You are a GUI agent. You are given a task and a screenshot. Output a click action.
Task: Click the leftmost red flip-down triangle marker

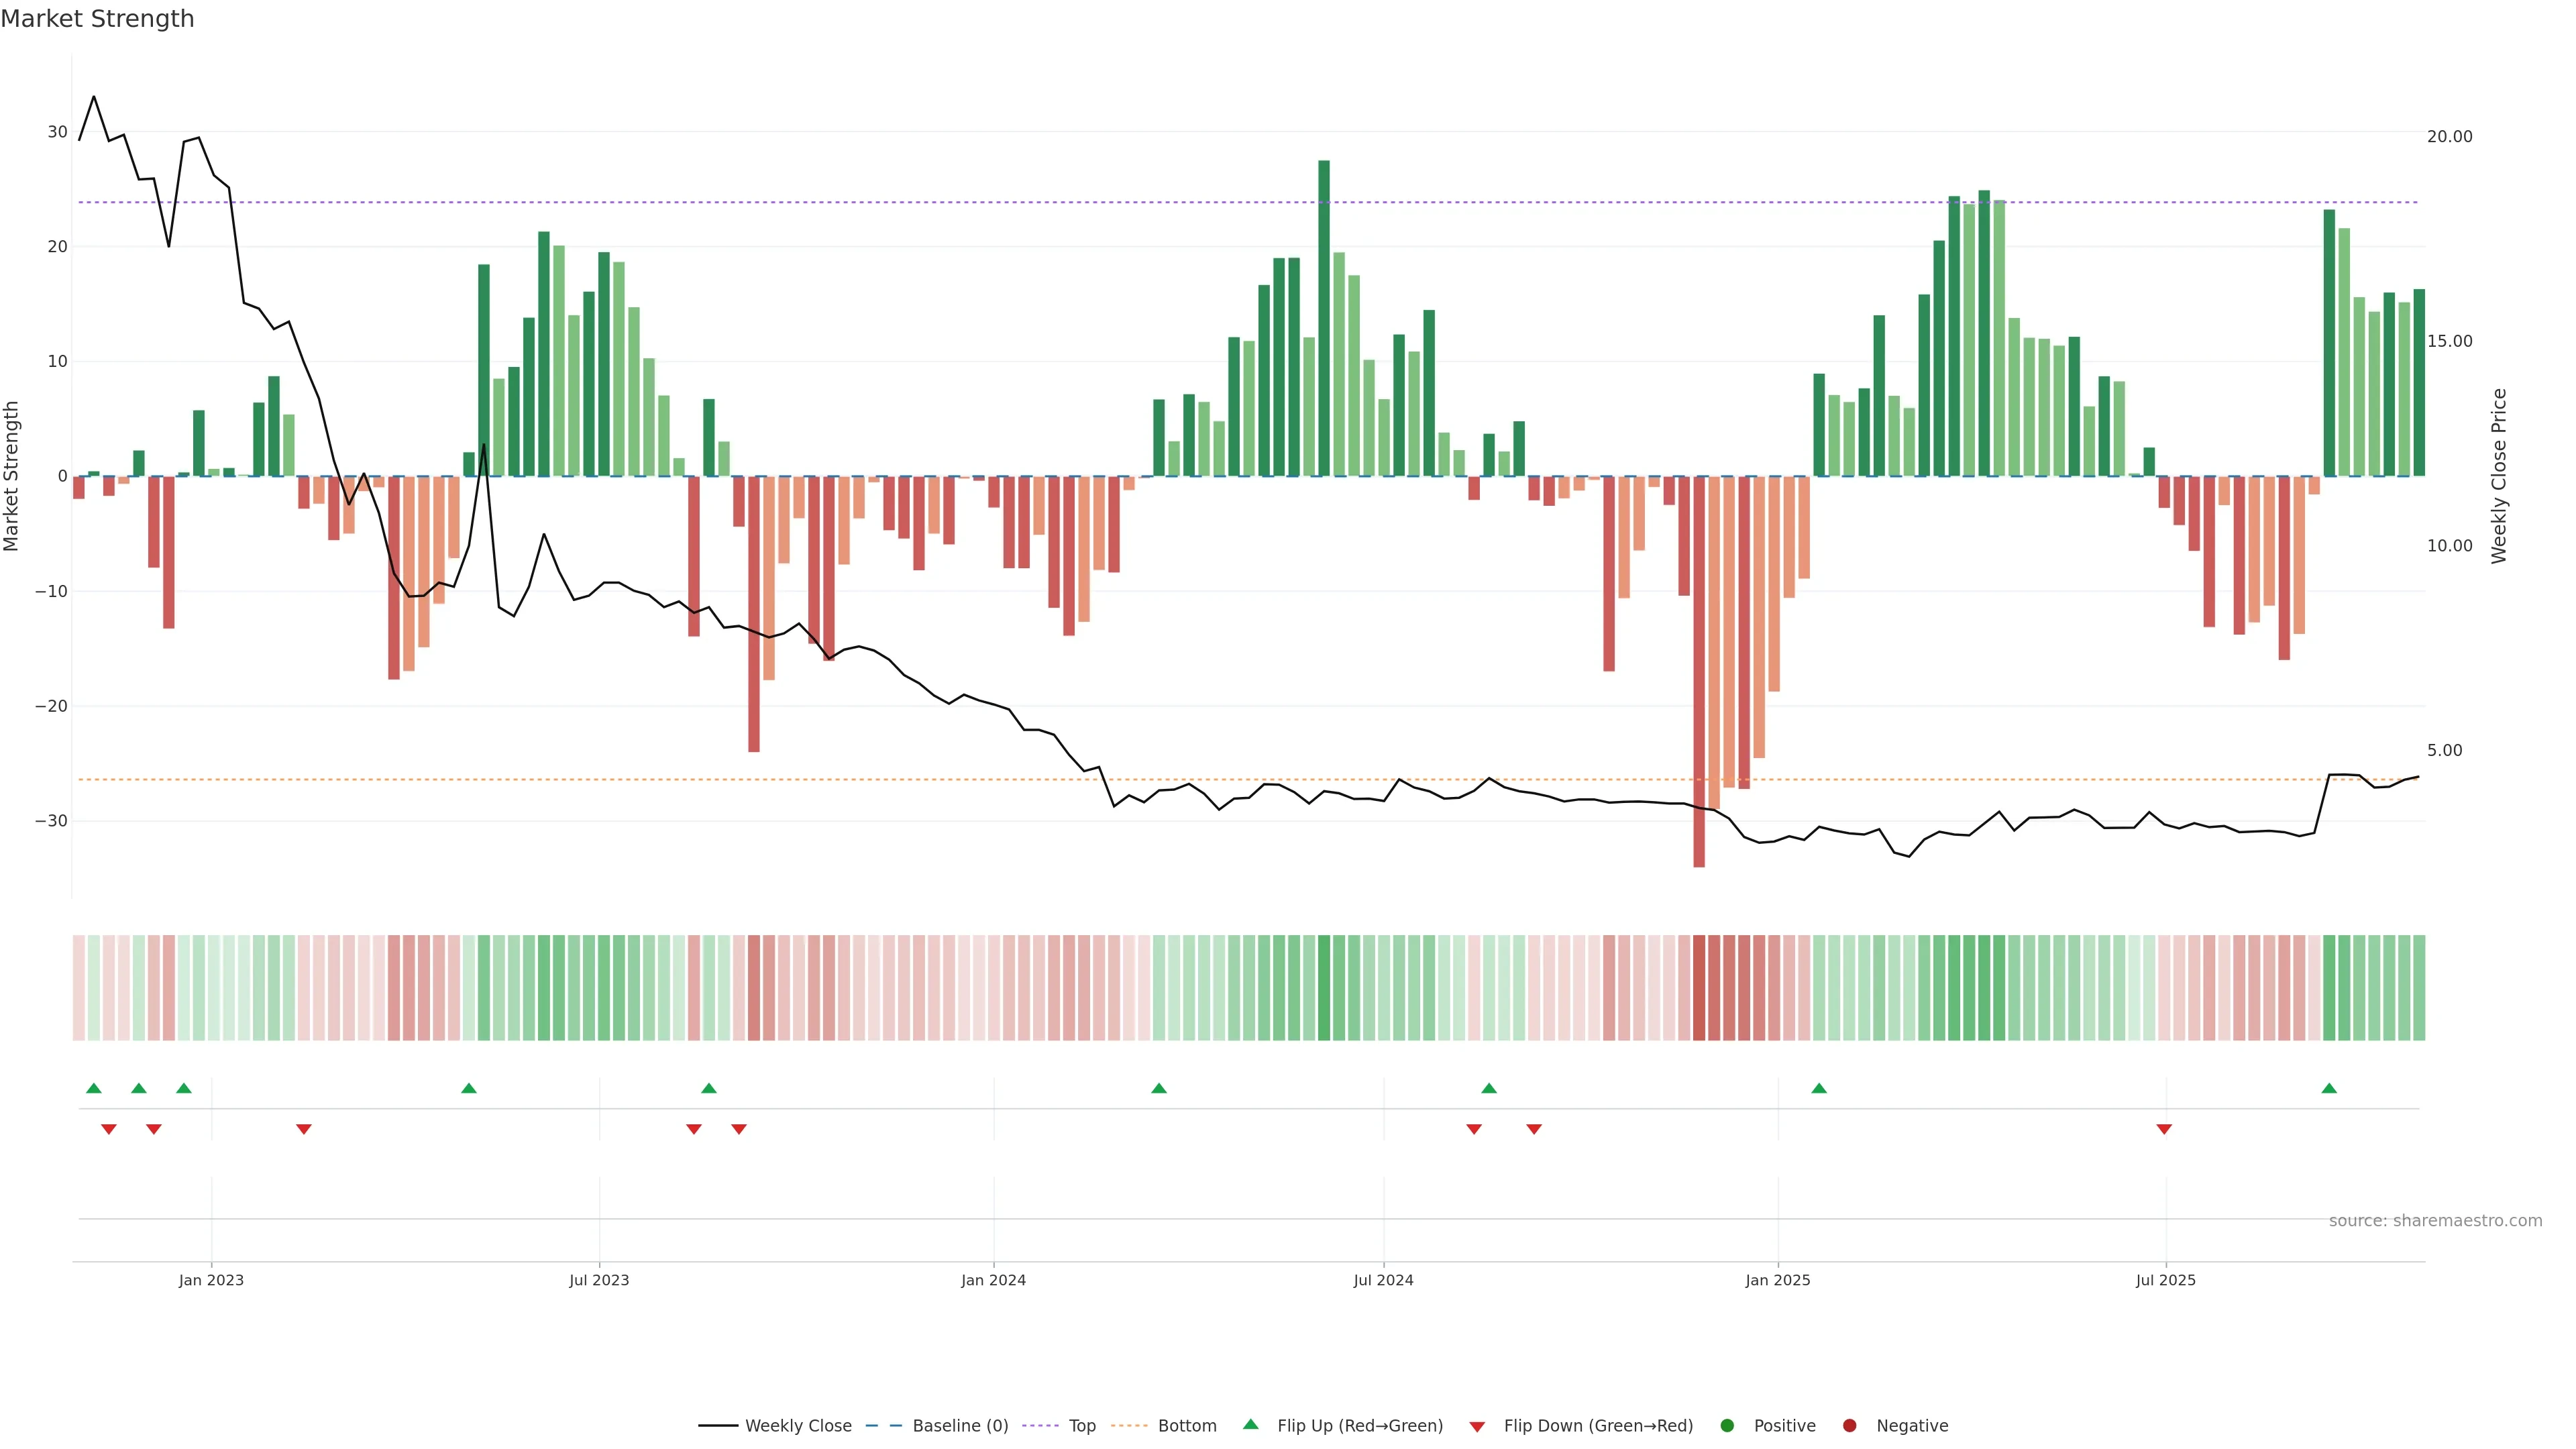109,1129
